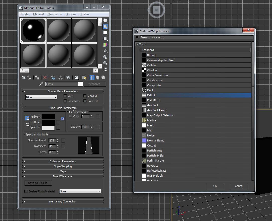
Task: Click the Video Color Check icon
Action: [x=105, y=45]
